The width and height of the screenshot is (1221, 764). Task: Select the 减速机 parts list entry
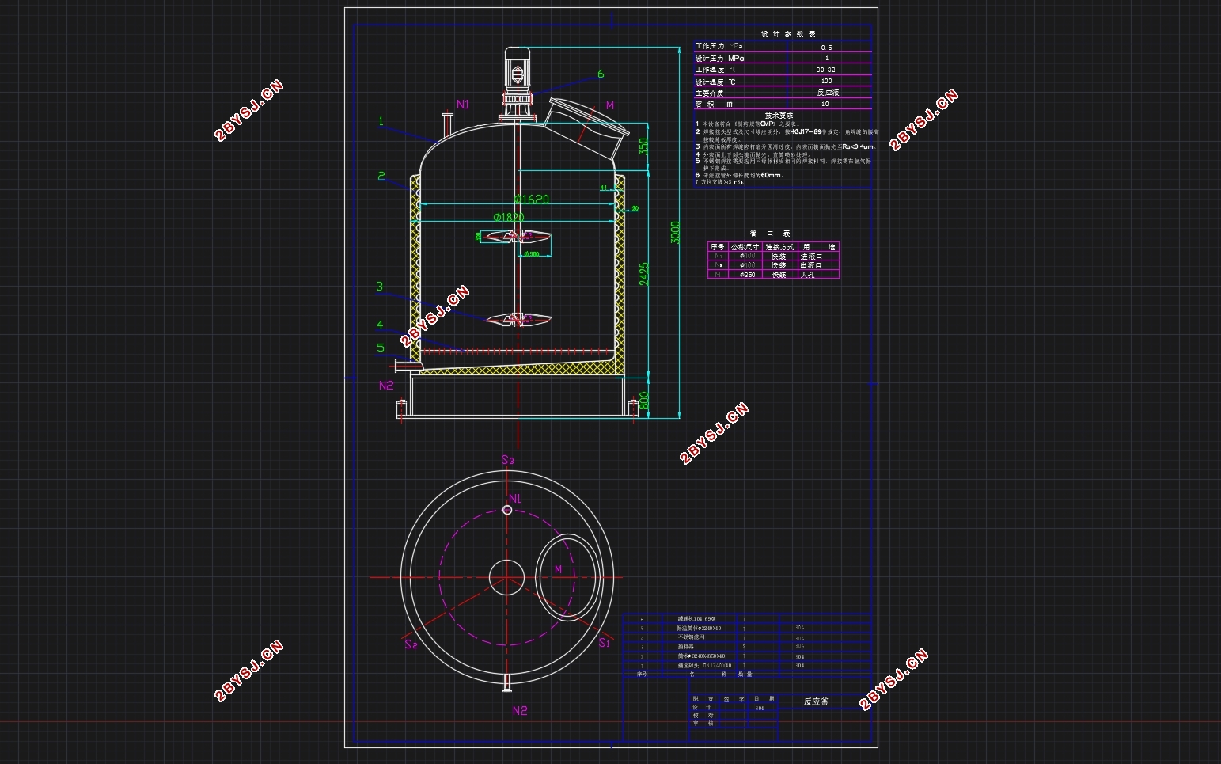coord(696,618)
